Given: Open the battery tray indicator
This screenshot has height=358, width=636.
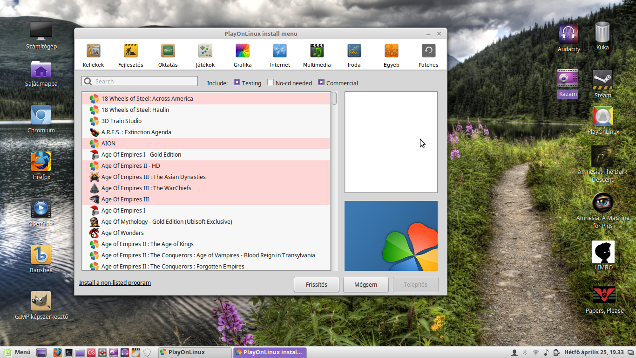Looking at the screenshot, I should coord(557,352).
